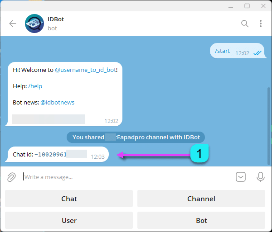Click the chat's vertical scrollbar
The height and width of the screenshot is (232, 272).
click(x=269, y=122)
